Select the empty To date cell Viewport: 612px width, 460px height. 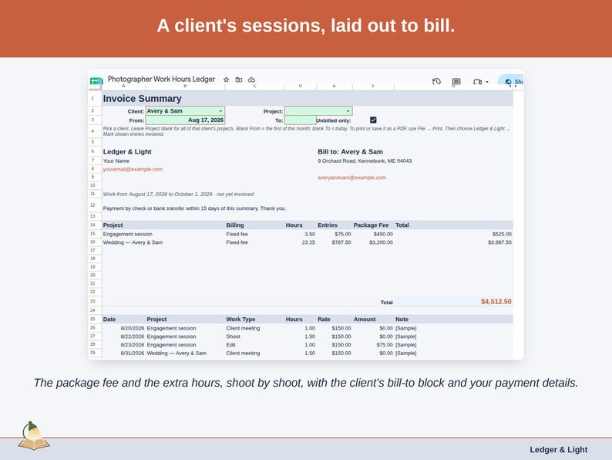[300, 120]
